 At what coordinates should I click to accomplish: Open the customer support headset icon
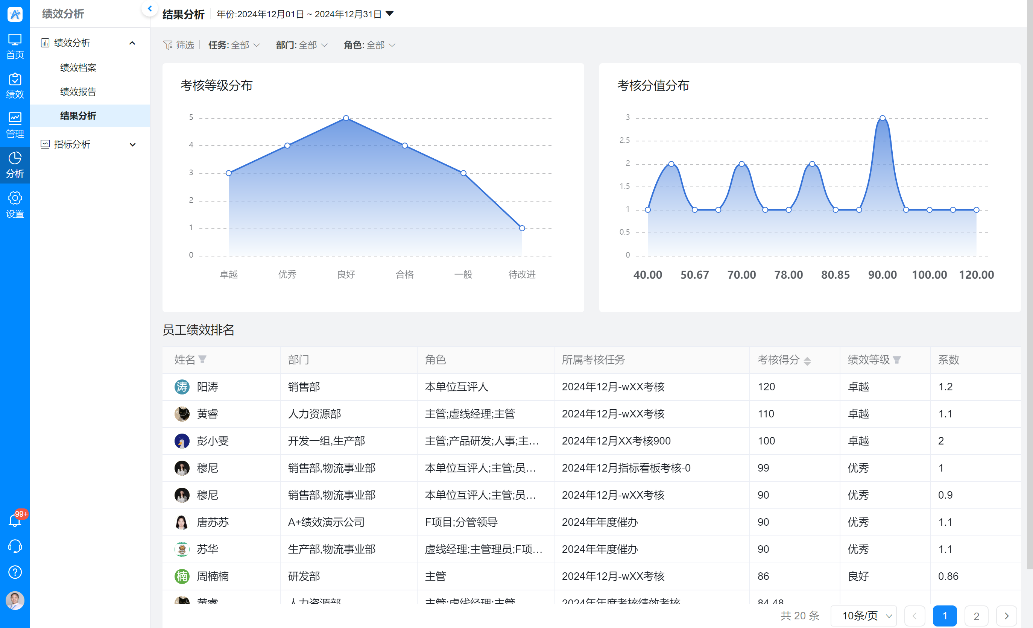coord(15,546)
